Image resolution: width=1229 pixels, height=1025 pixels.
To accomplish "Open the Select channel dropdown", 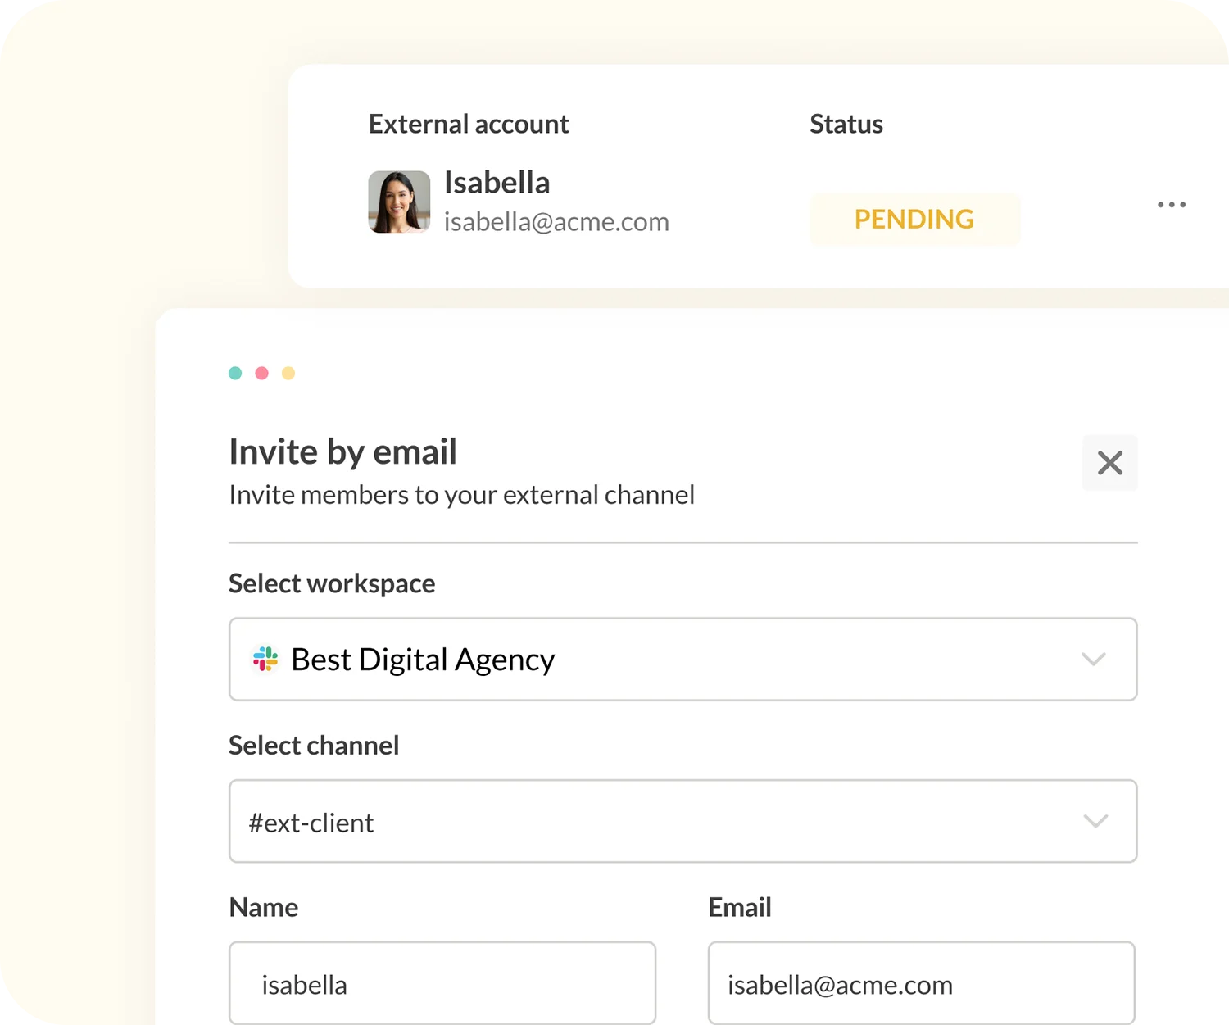I will (x=683, y=821).
